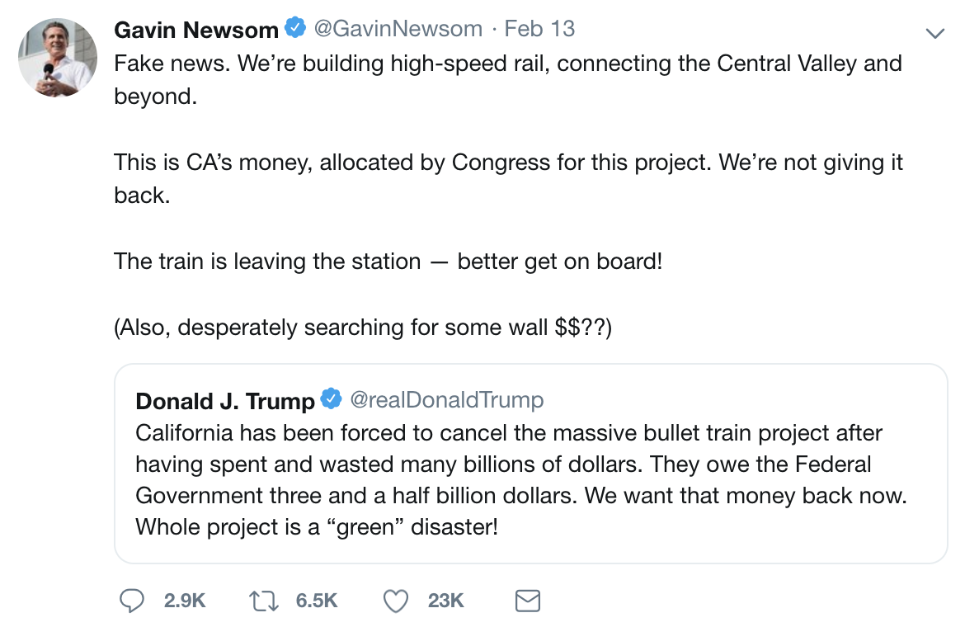Open Gavin Newsom's profile picture
This screenshot has height=627, width=965.
[x=58, y=57]
